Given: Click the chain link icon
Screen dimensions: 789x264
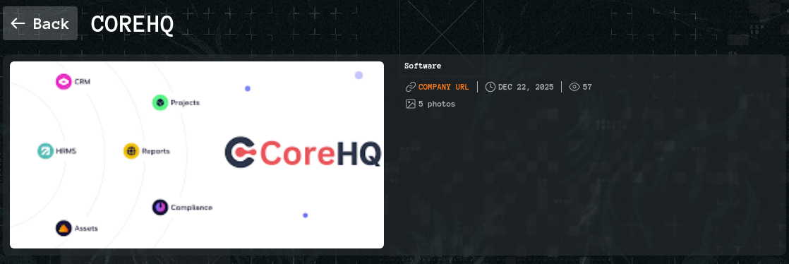Looking at the screenshot, I should 411,87.
